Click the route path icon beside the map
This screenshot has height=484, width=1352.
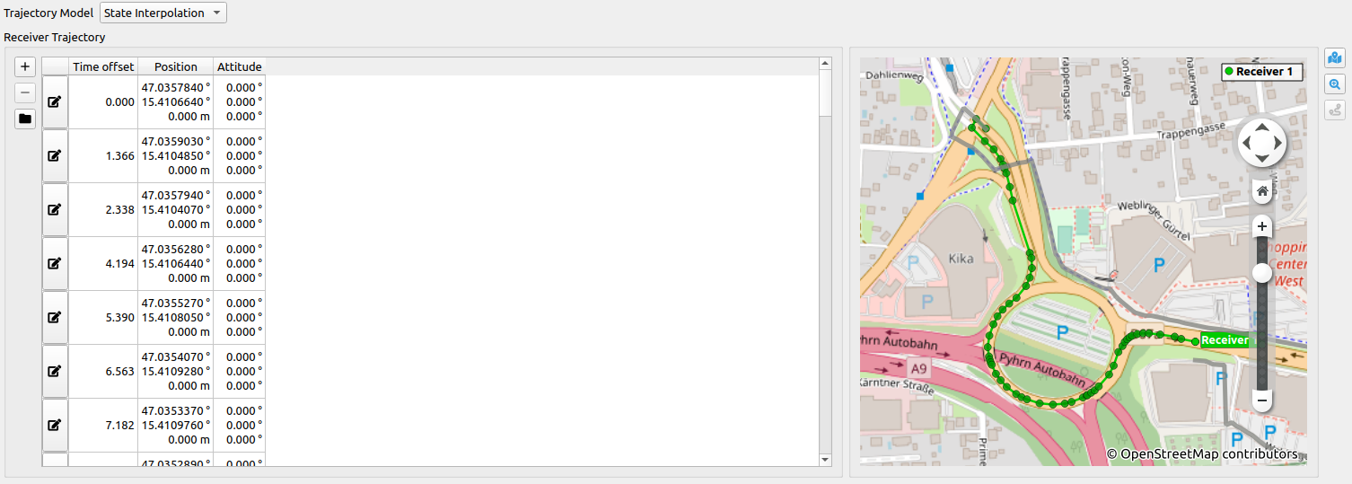click(x=1335, y=110)
